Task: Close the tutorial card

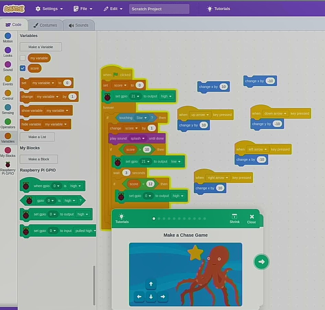Action: click(x=251, y=219)
